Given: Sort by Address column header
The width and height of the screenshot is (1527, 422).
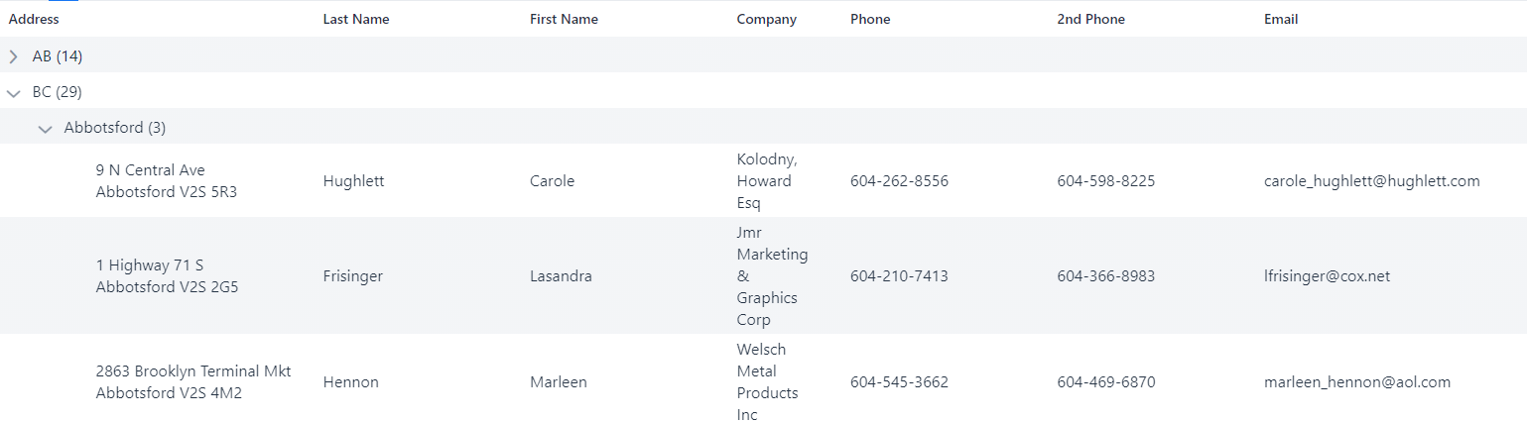Looking at the screenshot, I should [34, 19].
